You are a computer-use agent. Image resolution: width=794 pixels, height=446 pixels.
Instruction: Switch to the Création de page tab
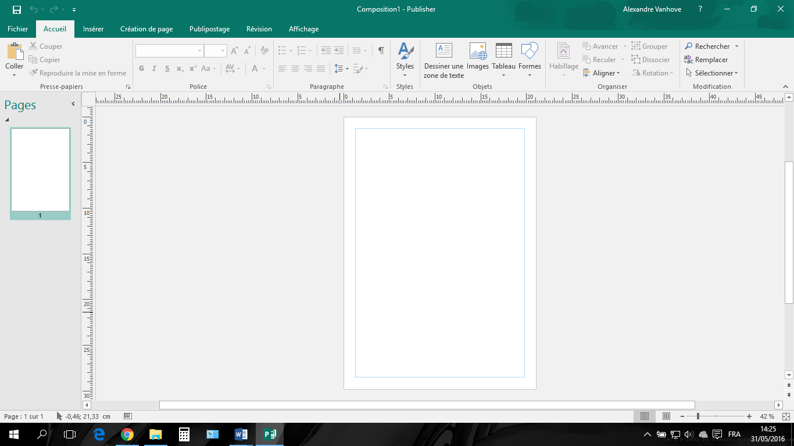[x=146, y=29]
